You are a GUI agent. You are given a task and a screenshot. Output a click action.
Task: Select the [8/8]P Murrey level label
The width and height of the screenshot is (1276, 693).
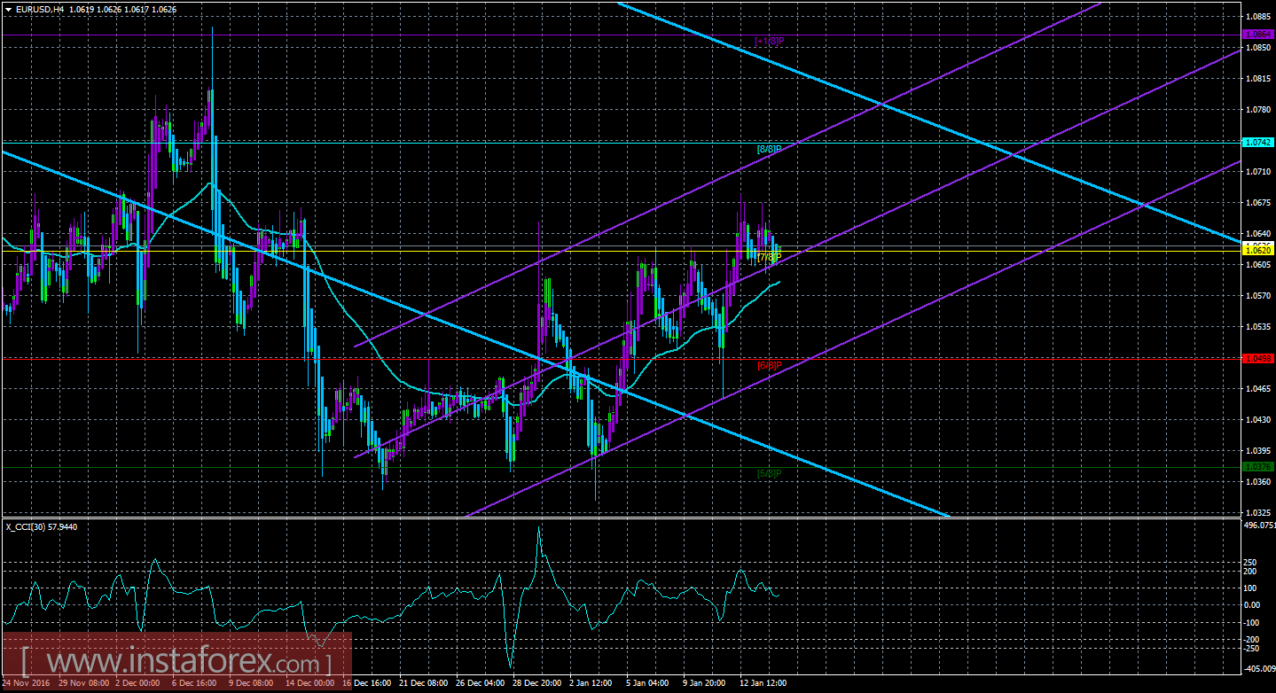(x=769, y=149)
